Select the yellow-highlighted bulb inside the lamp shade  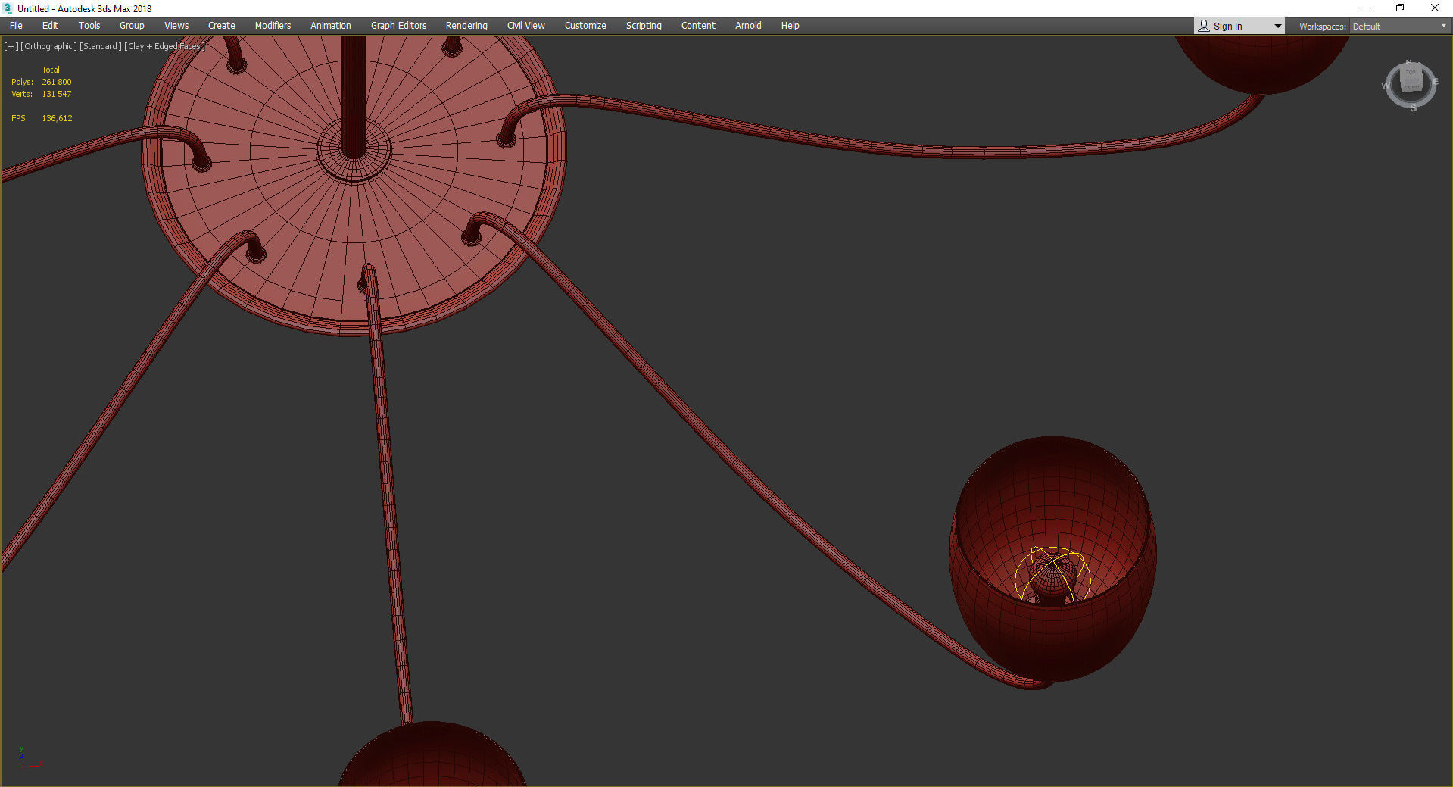[1052, 576]
